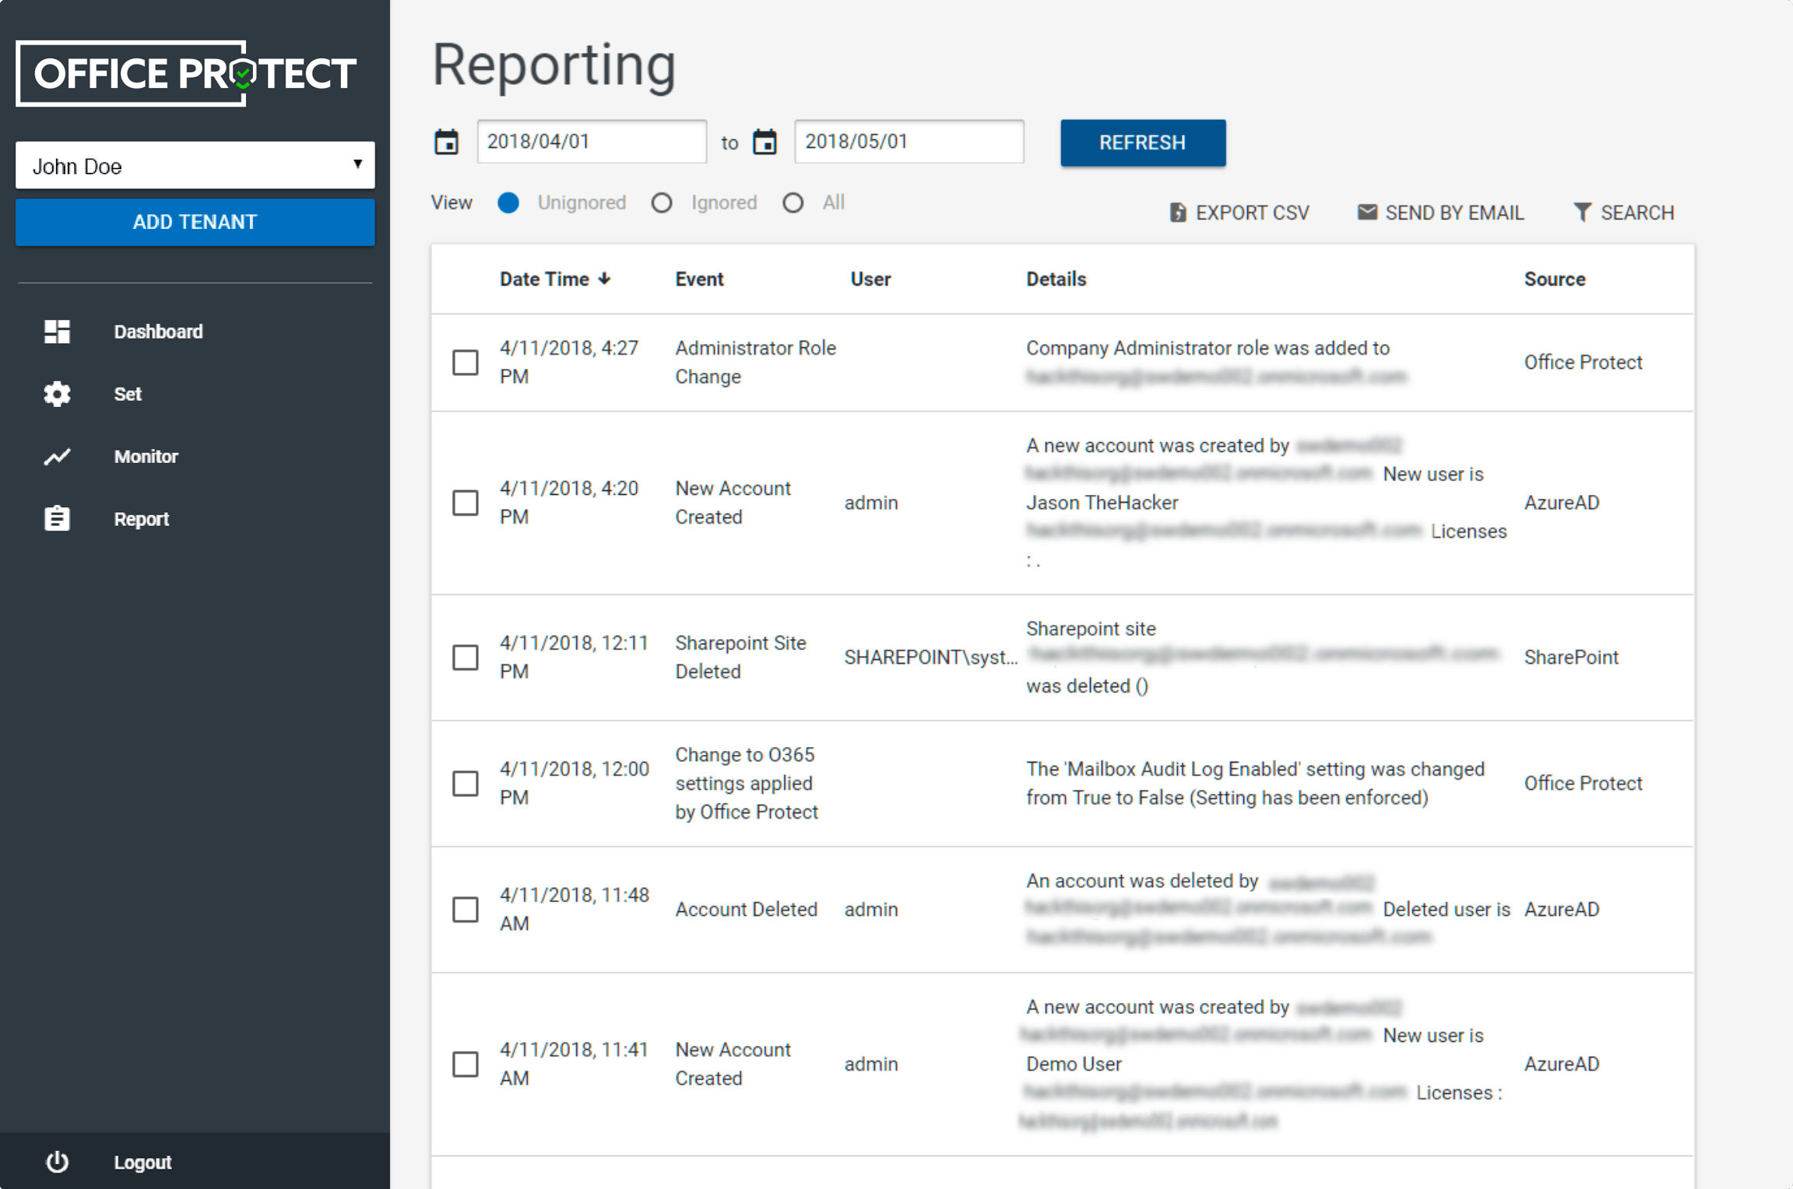Click the Report document sidebar icon
Image resolution: width=1793 pixels, height=1189 pixels.
point(57,517)
